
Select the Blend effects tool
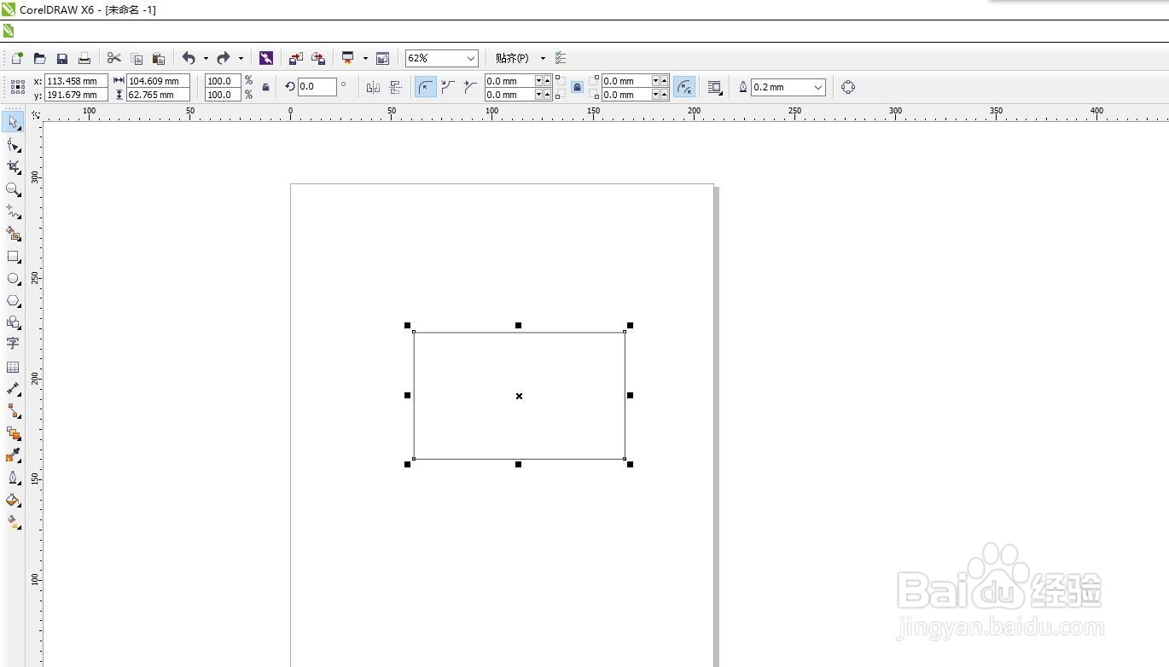tap(13, 433)
